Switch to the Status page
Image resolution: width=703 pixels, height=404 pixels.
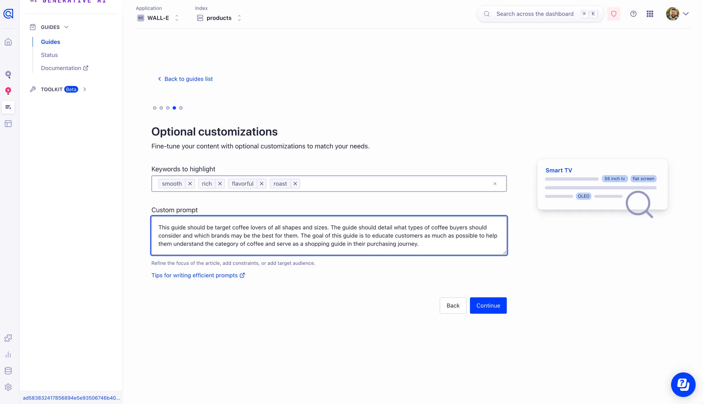pyautogui.click(x=49, y=55)
